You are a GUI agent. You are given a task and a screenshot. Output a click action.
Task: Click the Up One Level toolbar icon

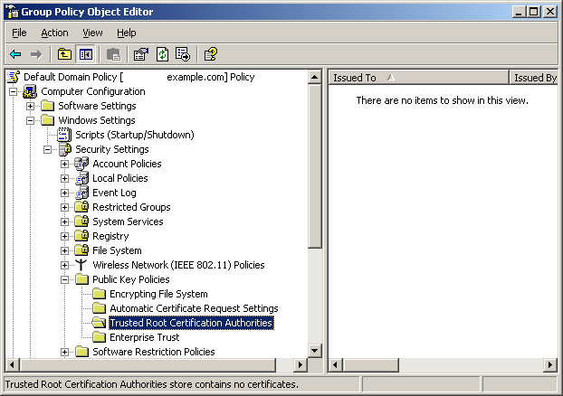tap(64, 54)
